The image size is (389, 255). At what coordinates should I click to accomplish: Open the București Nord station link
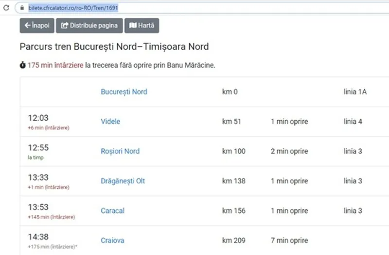pyautogui.click(x=124, y=92)
